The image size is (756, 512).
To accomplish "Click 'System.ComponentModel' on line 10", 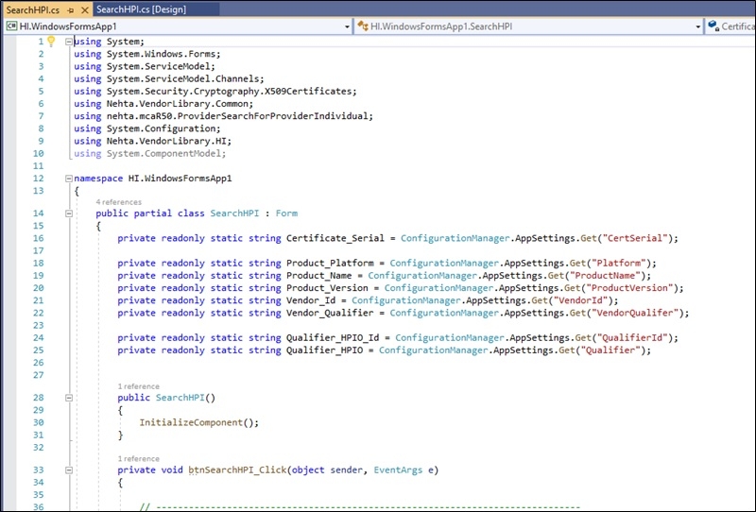I will coord(163,153).
